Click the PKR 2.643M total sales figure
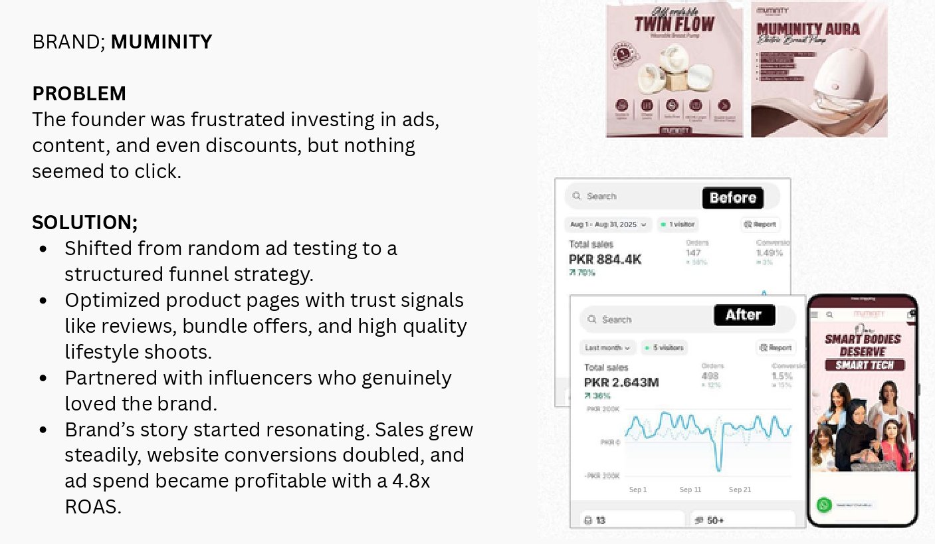 pos(621,382)
